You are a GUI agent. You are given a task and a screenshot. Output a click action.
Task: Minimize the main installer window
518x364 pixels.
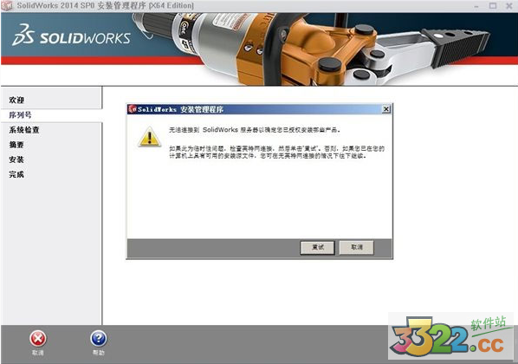pos(476,5)
